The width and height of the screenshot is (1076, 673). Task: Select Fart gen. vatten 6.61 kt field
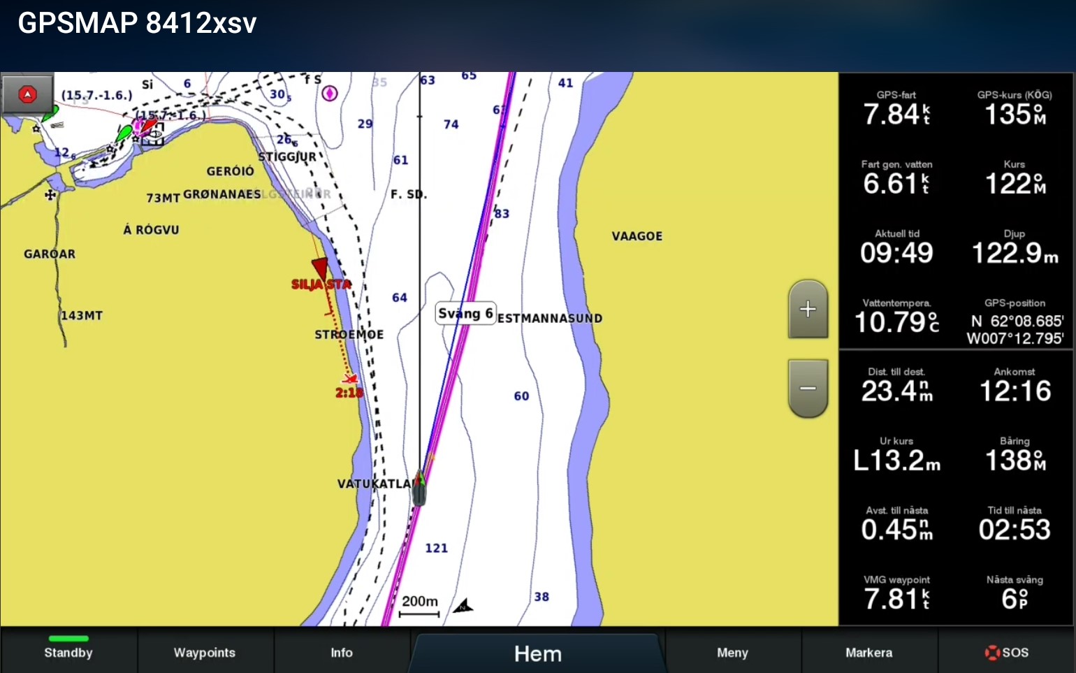click(x=897, y=178)
